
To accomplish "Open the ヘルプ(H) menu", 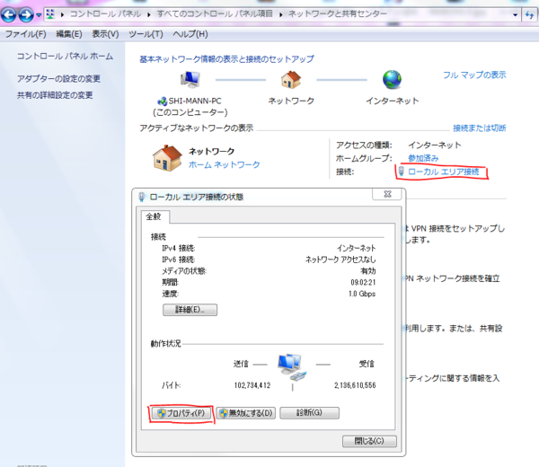I will coord(190,34).
